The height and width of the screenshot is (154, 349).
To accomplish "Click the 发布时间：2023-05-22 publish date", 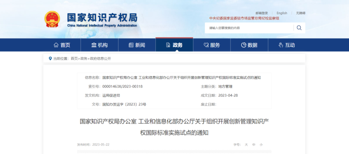I will 93,145.
